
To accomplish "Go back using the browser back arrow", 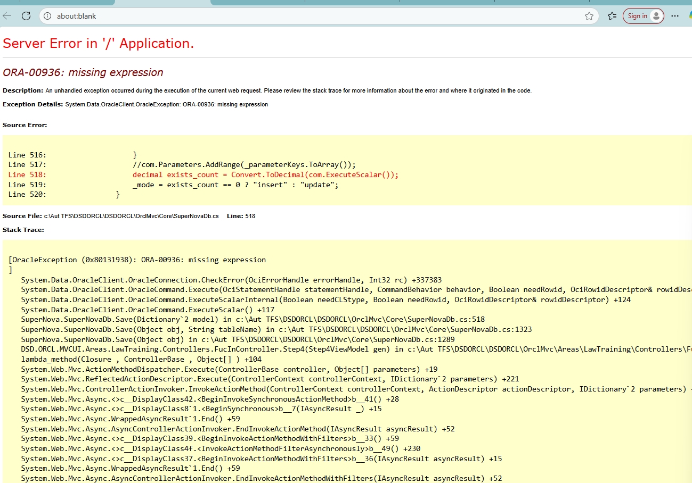I will [x=7, y=16].
